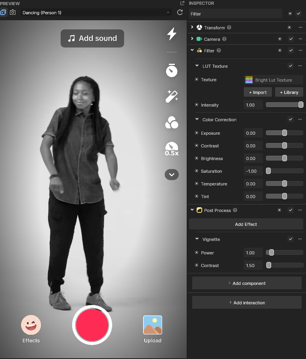Click the Post Process component icon
The image size is (306, 359).
tap(199, 210)
